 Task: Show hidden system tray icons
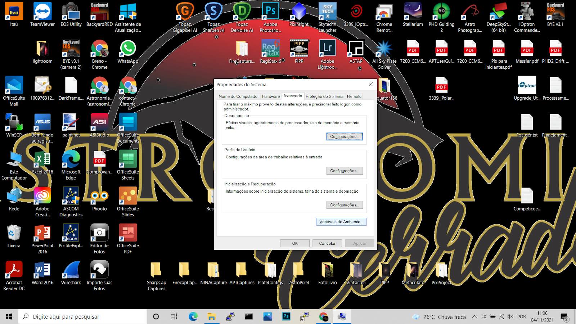474,317
